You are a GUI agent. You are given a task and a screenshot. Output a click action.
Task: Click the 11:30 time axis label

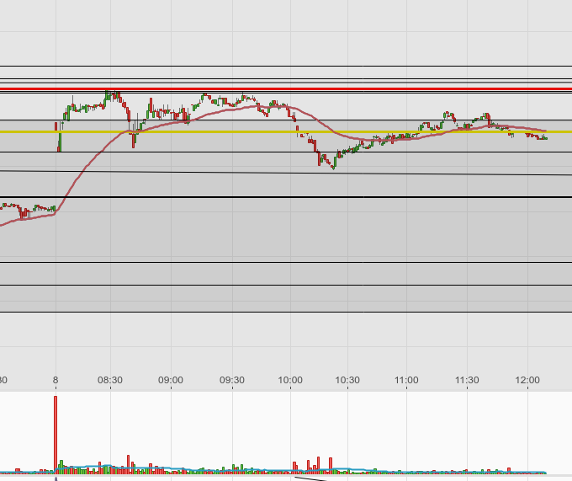pos(467,380)
